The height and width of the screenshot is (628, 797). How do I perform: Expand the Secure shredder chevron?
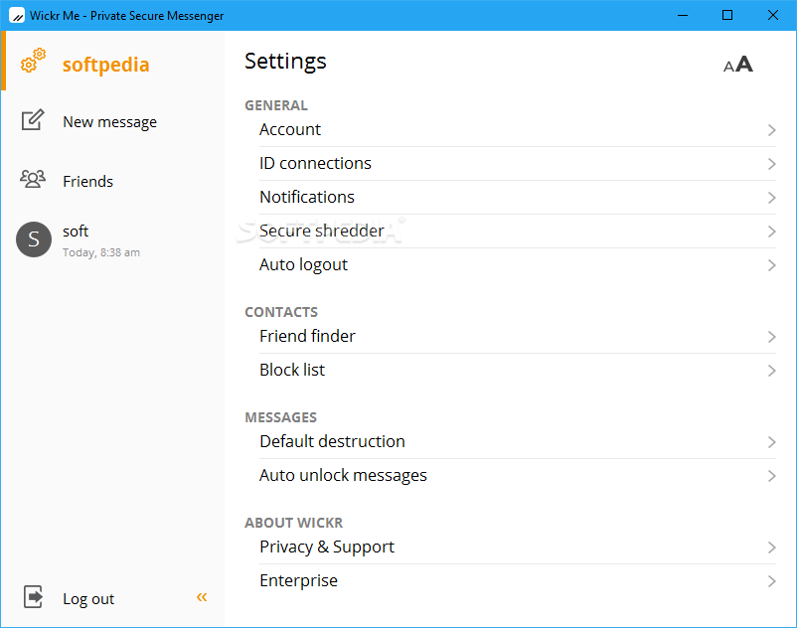[771, 232]
